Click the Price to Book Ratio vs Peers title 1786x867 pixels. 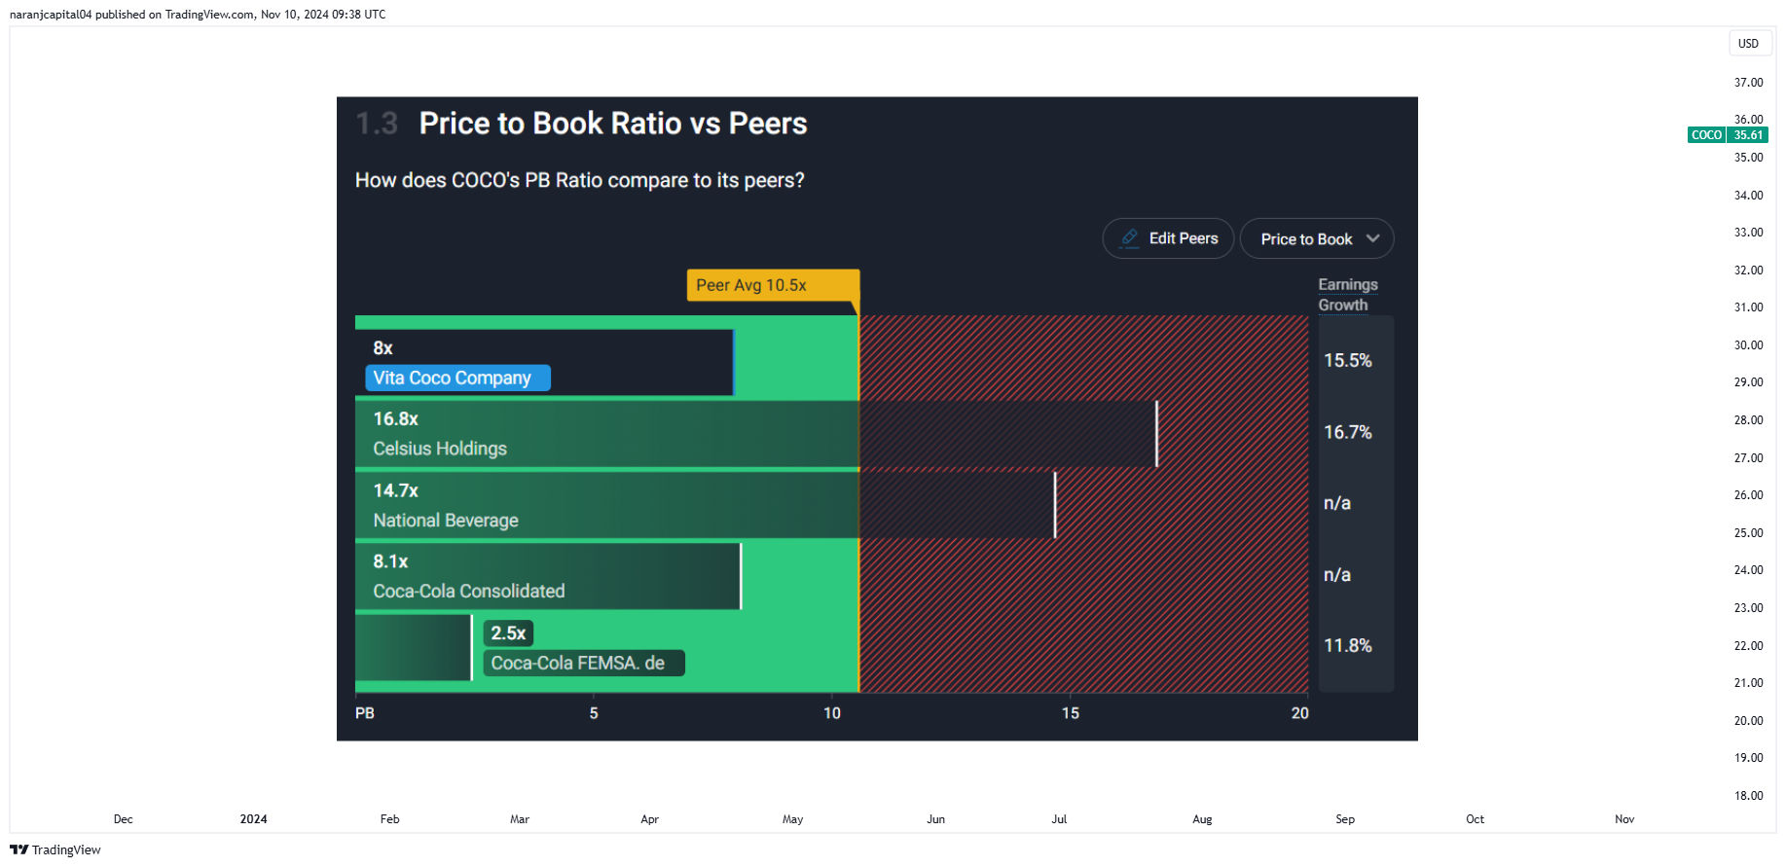[x=613, y=124]
